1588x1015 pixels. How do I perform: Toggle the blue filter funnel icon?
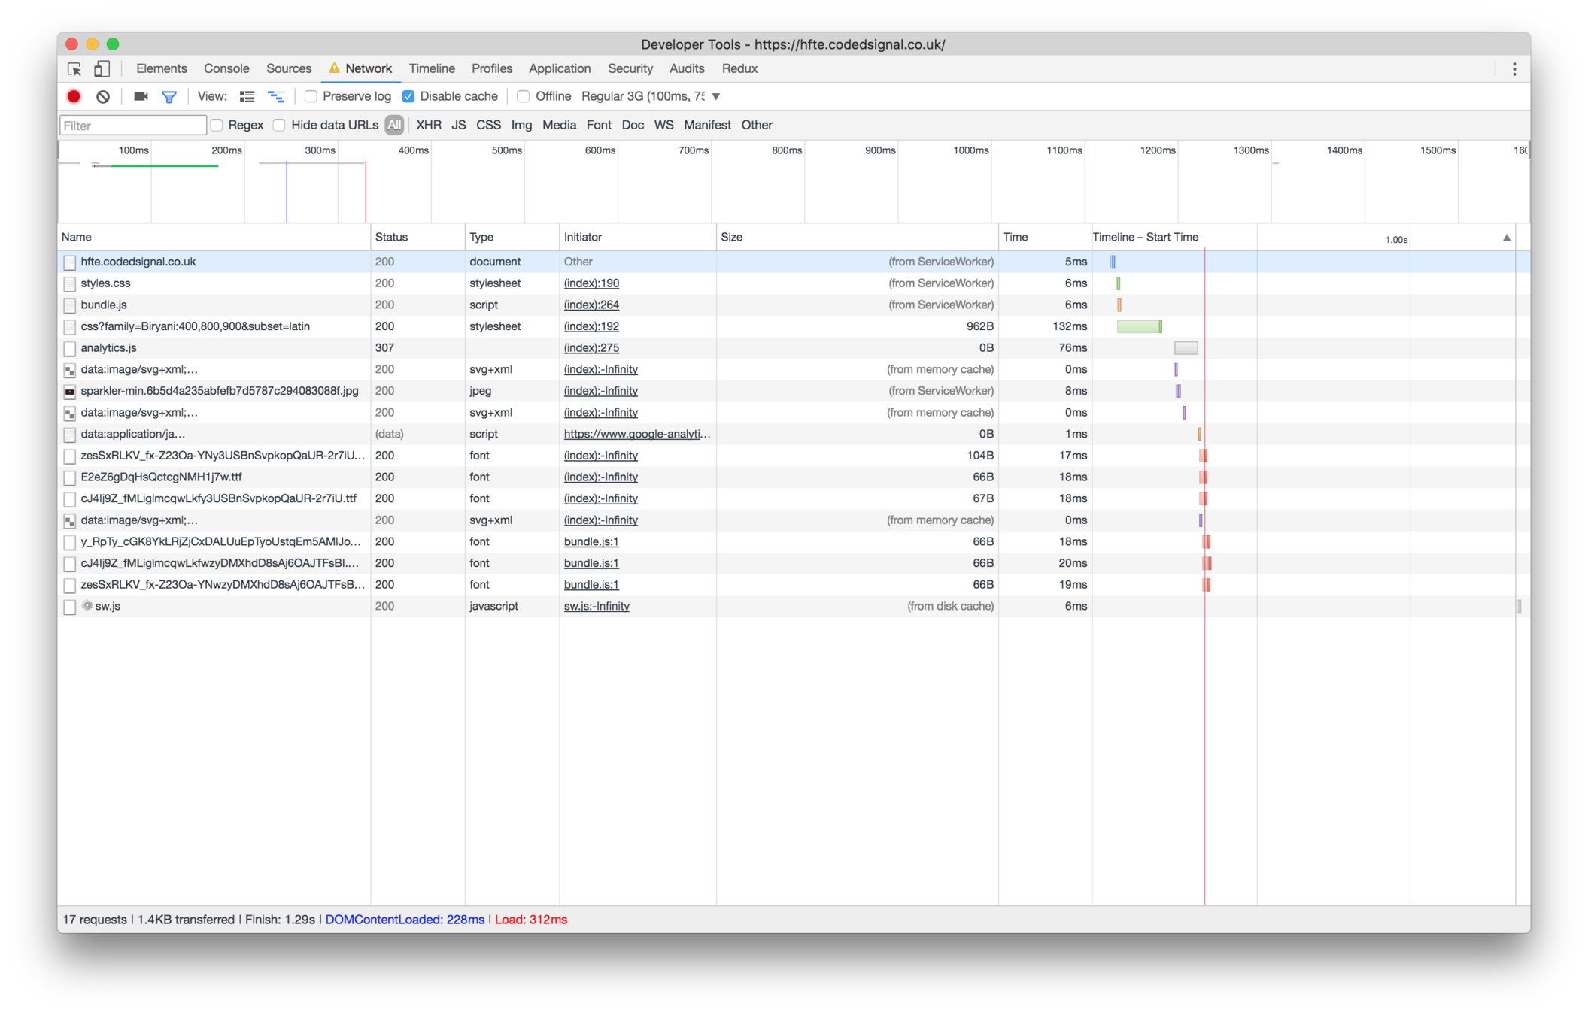coord(169,96)
